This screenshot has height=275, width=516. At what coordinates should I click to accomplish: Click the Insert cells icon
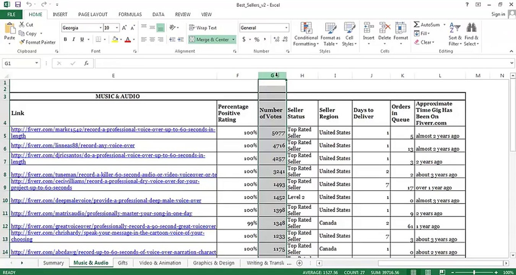coord(368,28)
